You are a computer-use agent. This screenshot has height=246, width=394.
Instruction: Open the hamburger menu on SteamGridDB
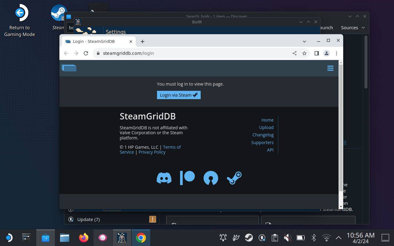[x=330, y=68]
